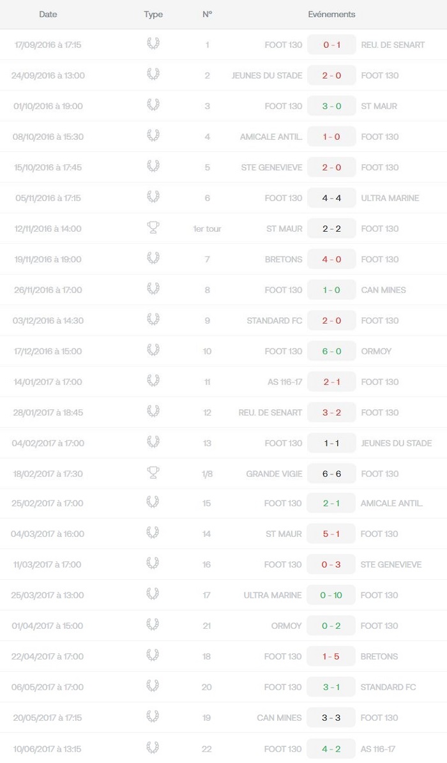
Task: Click the REU. DE SENART away team in match 1
Action: click(393, 45)
